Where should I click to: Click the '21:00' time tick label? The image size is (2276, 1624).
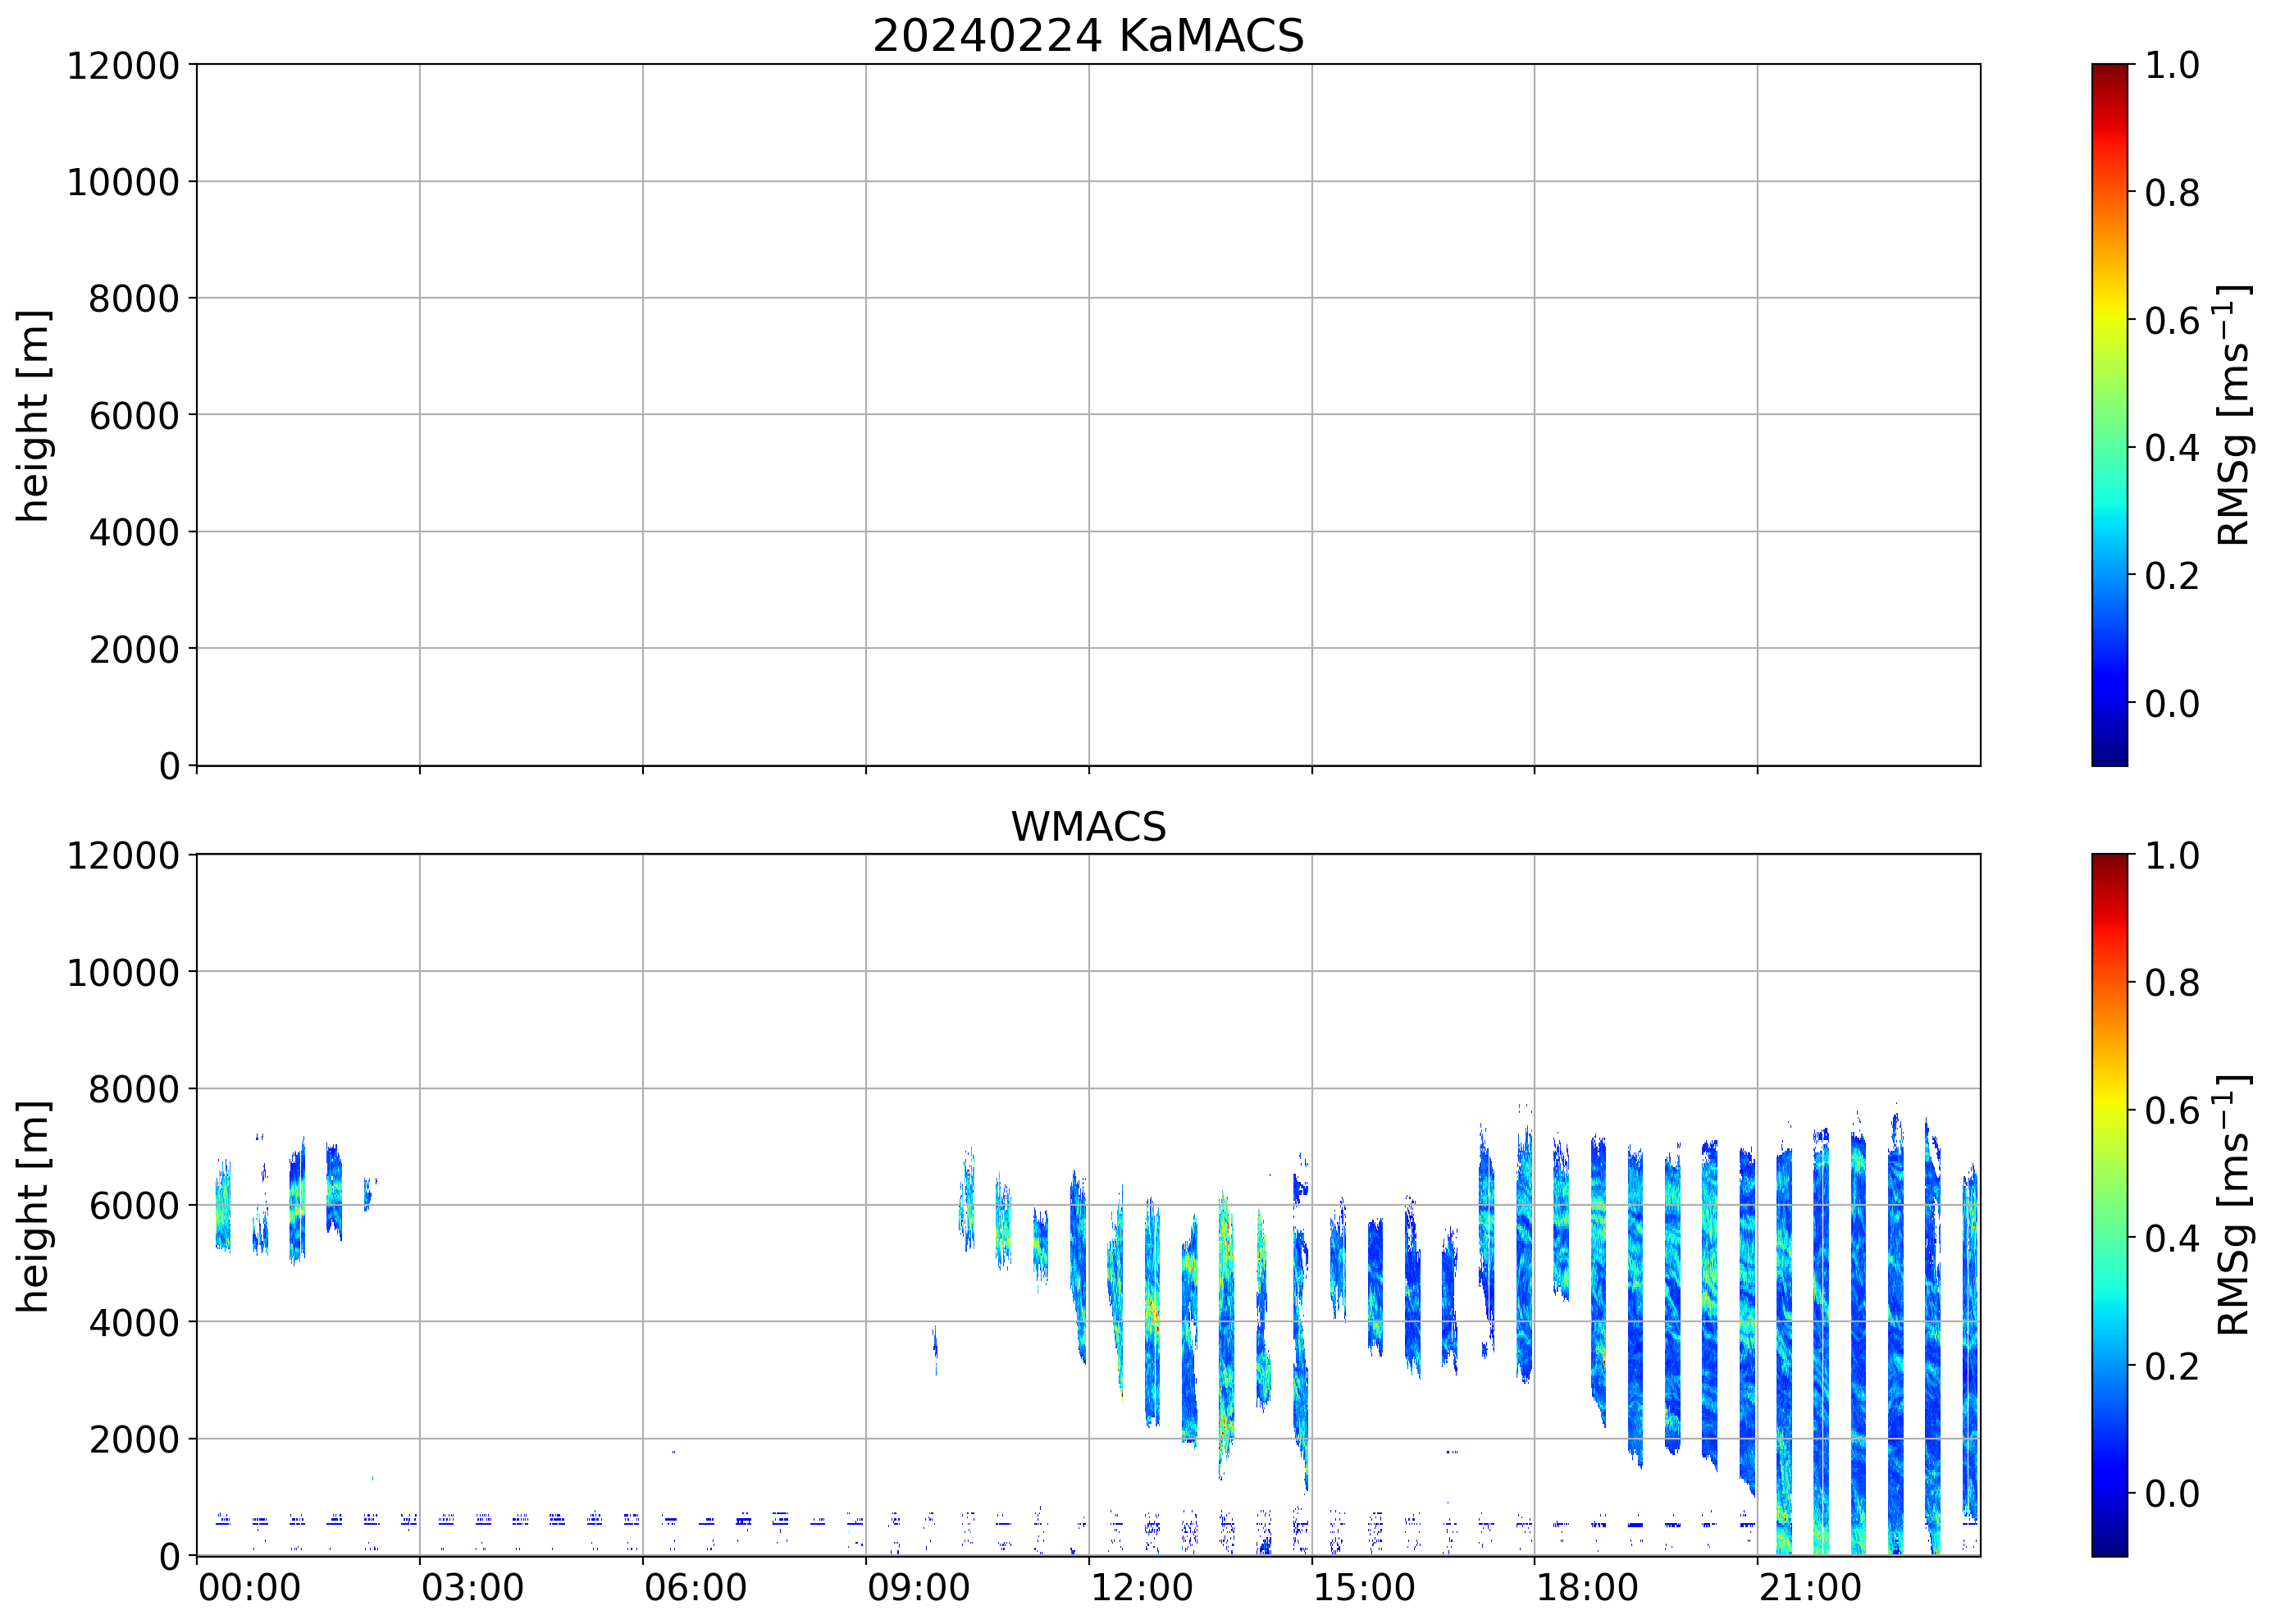coord(1810,1587)
